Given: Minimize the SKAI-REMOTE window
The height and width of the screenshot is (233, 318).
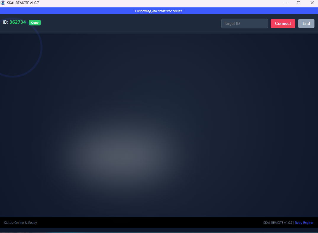Looking at the screenshot, I should [x=285, y=3].
